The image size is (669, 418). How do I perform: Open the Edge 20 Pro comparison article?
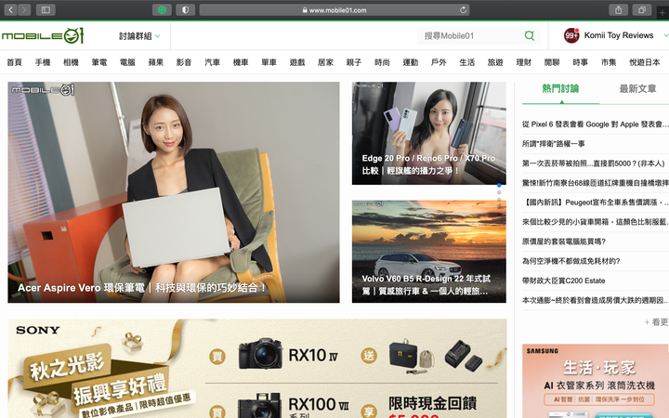428,133
